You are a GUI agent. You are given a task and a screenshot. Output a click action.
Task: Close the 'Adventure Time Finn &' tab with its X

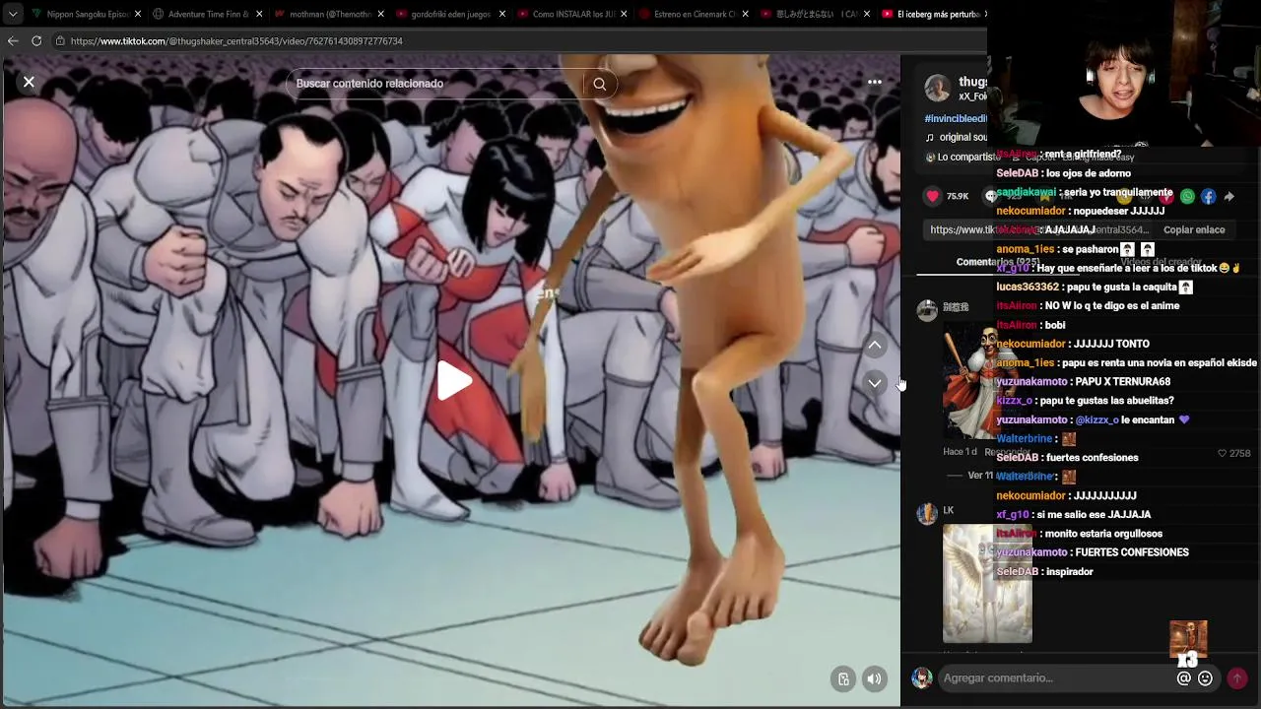click(x=260, y=15)
